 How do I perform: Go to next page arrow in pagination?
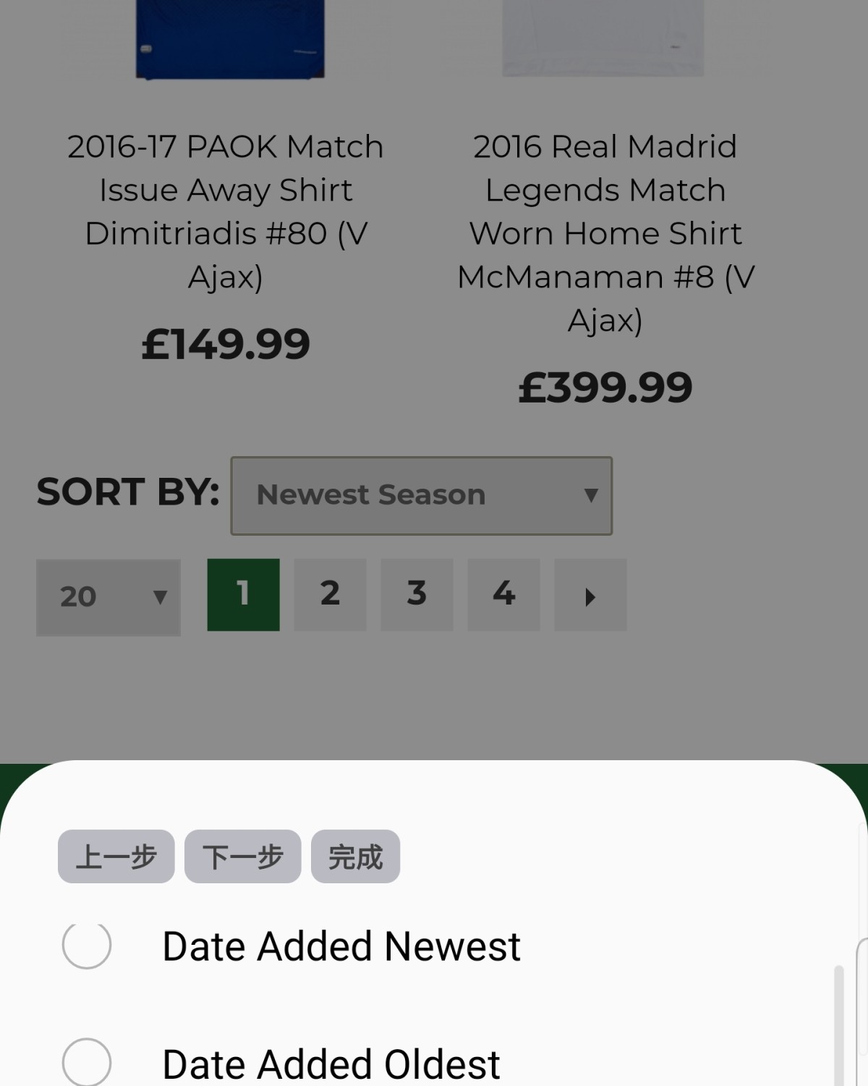point(590,595)
